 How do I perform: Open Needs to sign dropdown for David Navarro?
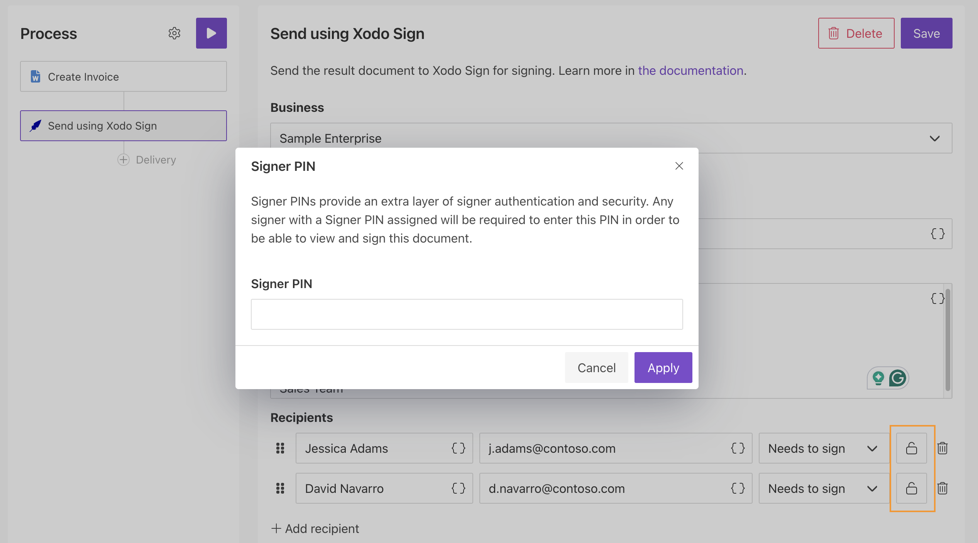coord(824,488)
